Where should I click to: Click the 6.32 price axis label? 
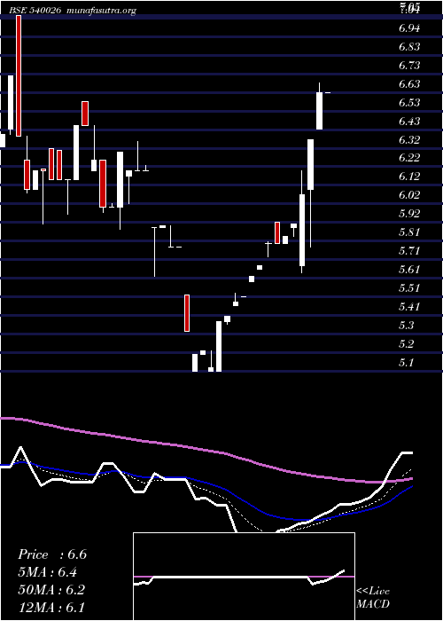pos(409,140)
